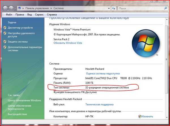Click the Windows Vista Home Premium text
The width and height of the screenshot is (170, 126).
pyautogui.click(x=72, y=30)
